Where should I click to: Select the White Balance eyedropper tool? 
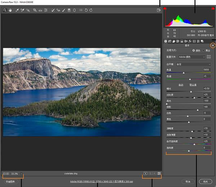17,10
